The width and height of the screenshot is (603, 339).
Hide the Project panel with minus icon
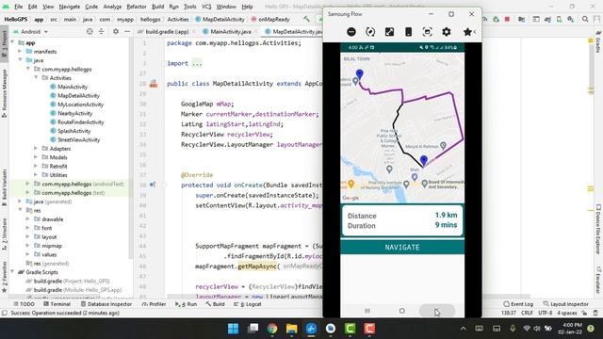point(127,31)
